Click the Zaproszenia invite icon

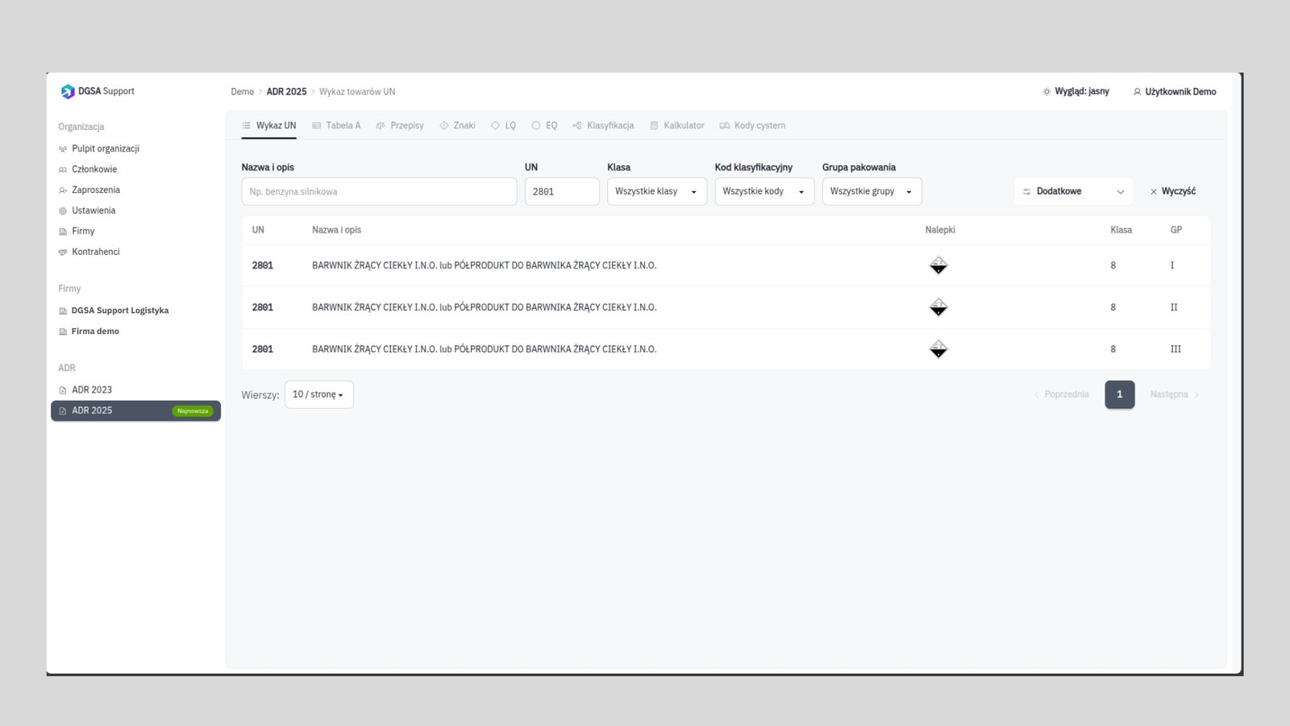tap(63, 190)
